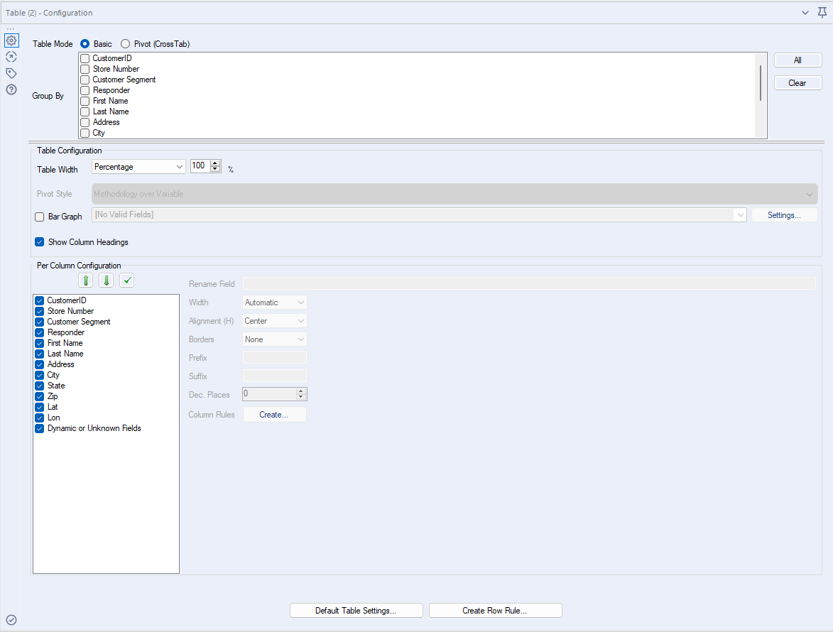Pin the Configuration window
The height and width of the screenshot is (632, 833).
click(822, 13)
